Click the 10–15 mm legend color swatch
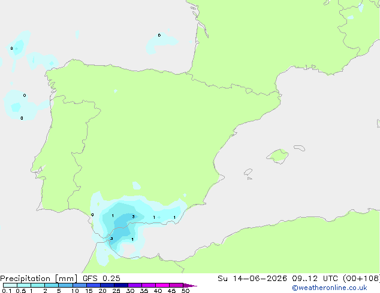This screenshot has height=293, width=380. click(80, 285)
